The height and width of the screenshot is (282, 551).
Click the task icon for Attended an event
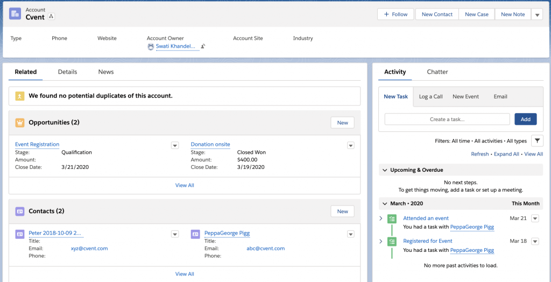pyautogui.click(x=392, y=218)
